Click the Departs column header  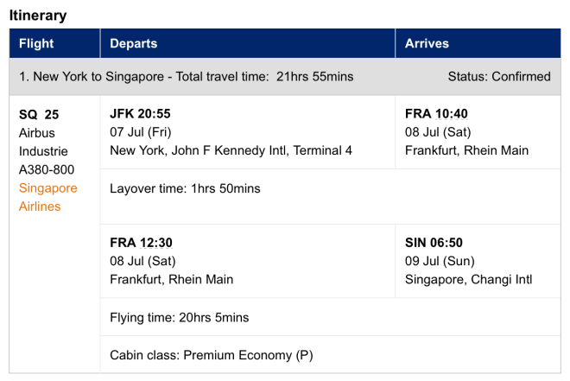(x=133, y=43)
